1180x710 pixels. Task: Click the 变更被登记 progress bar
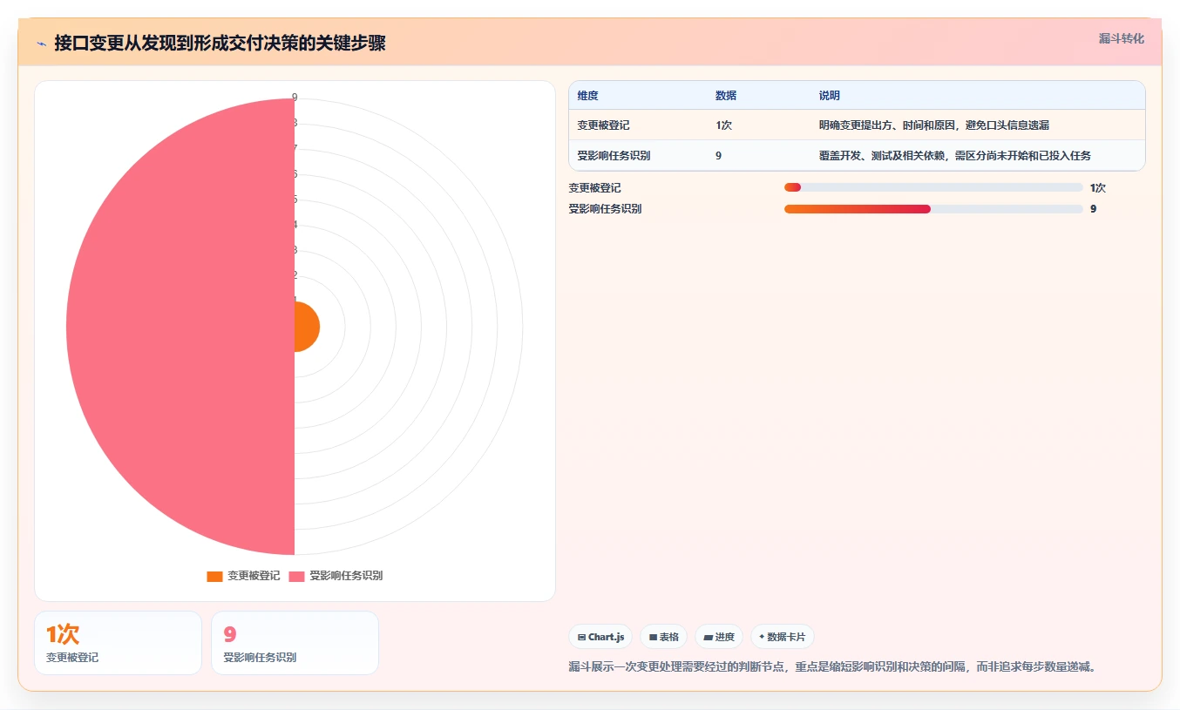tap(933, 187)
